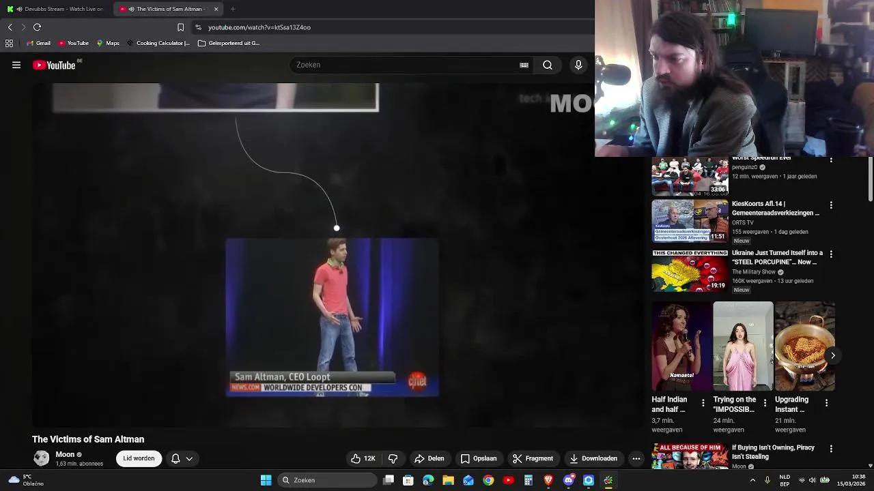Open Microsoft Edge from taskbar

coord(428,480)
